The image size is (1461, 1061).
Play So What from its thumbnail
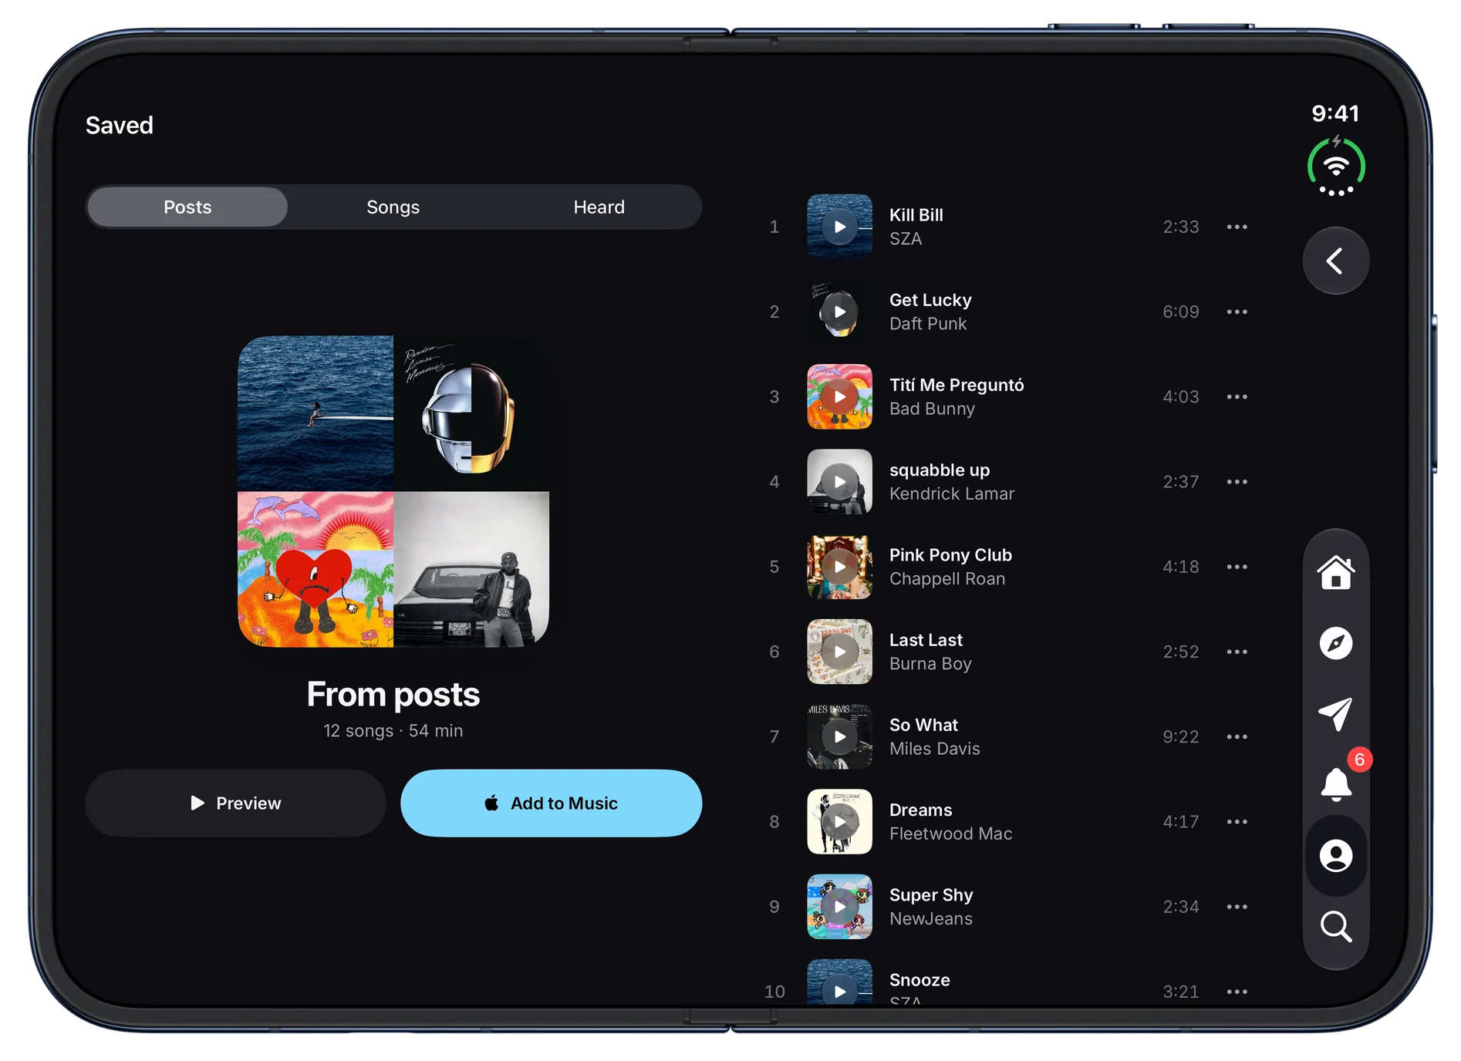coord(839,736)
